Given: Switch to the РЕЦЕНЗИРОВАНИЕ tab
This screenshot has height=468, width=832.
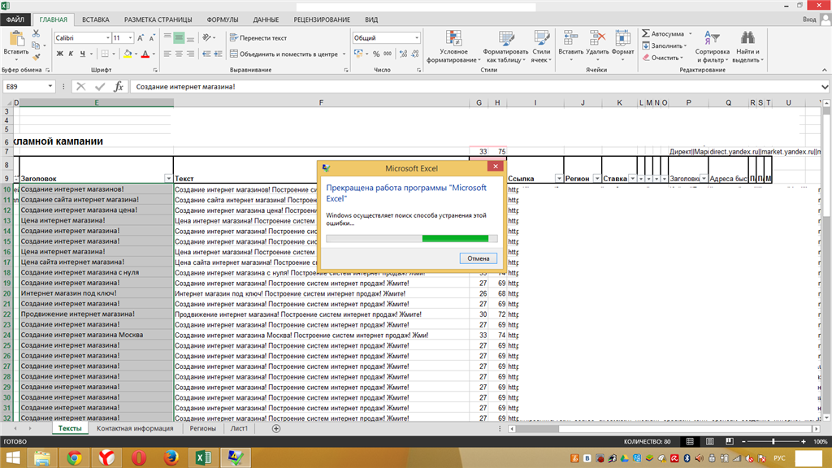Looking at the screenshot, I should pos(322,19).
